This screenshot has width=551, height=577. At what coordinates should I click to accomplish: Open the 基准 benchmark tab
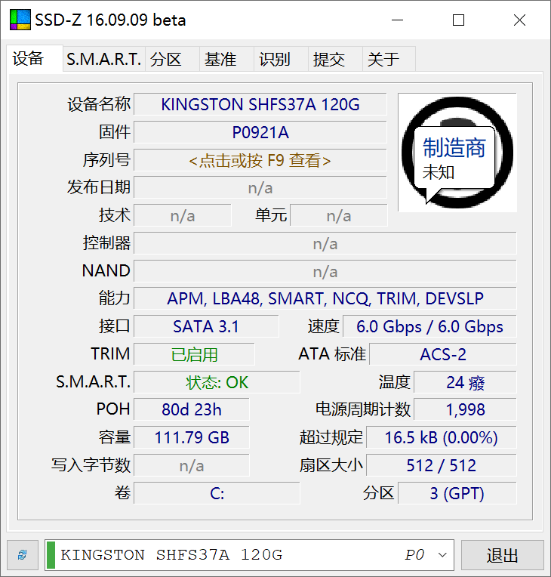pos(226,59)
